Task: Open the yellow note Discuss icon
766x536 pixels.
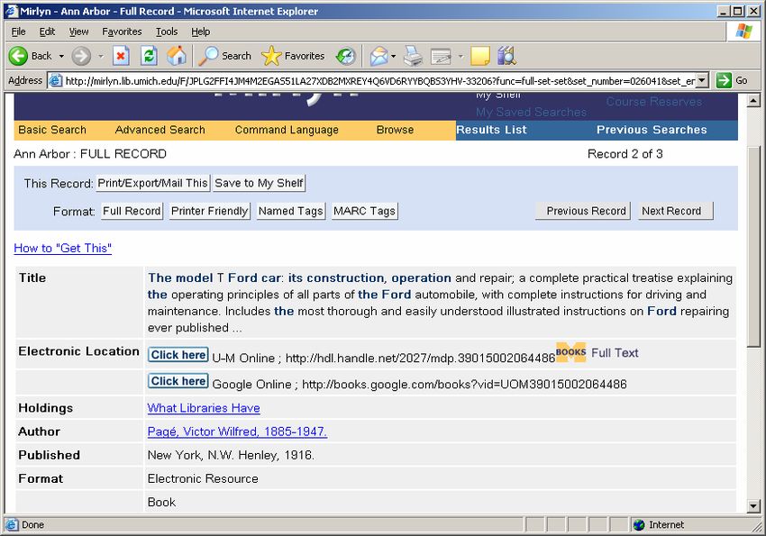Action: coord(479,56)
